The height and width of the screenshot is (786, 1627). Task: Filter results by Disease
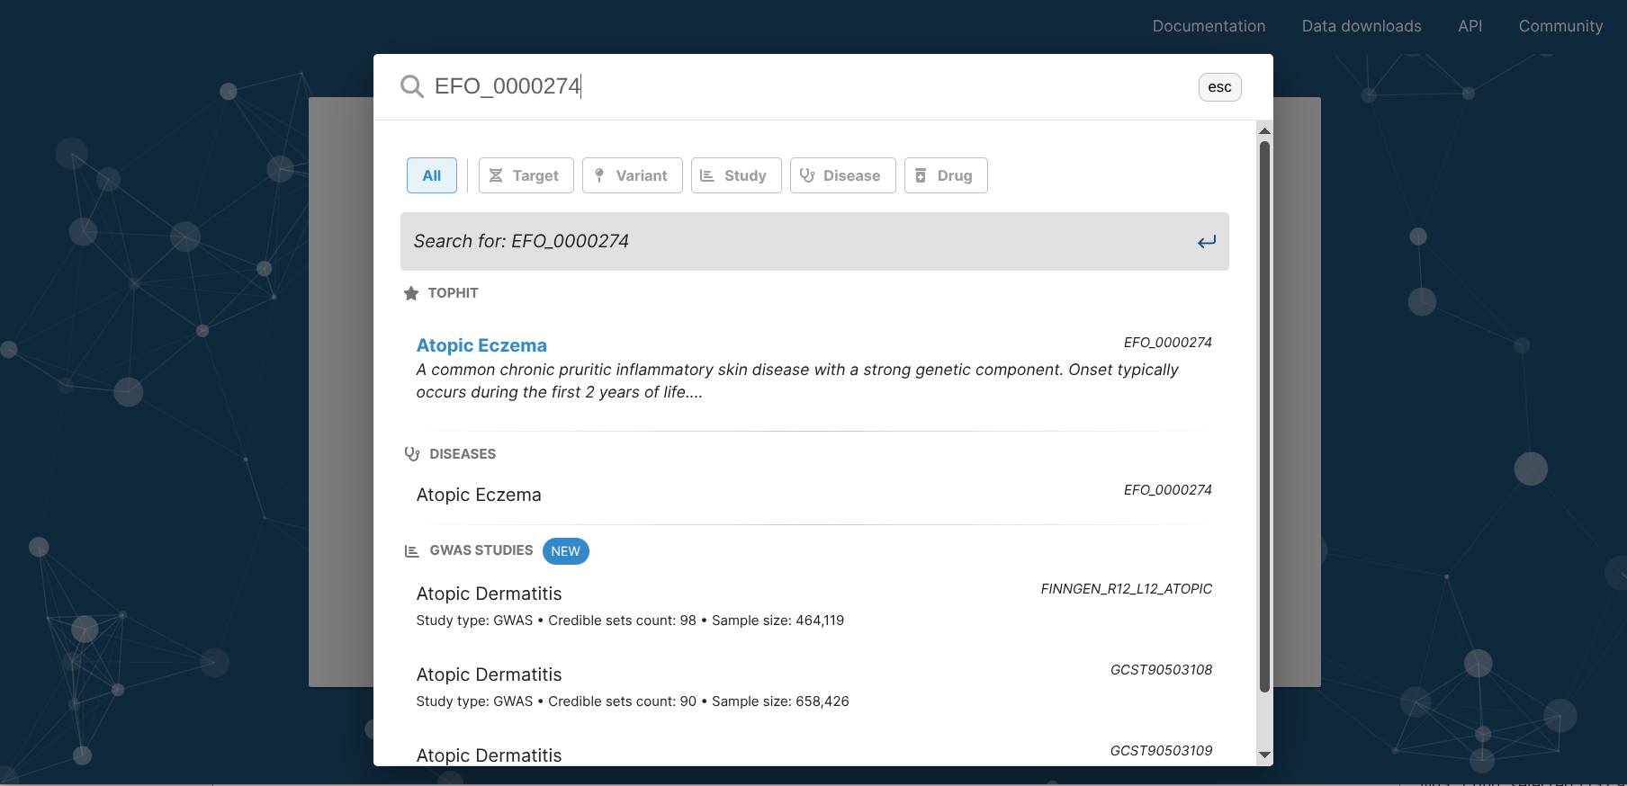point(842,175)
